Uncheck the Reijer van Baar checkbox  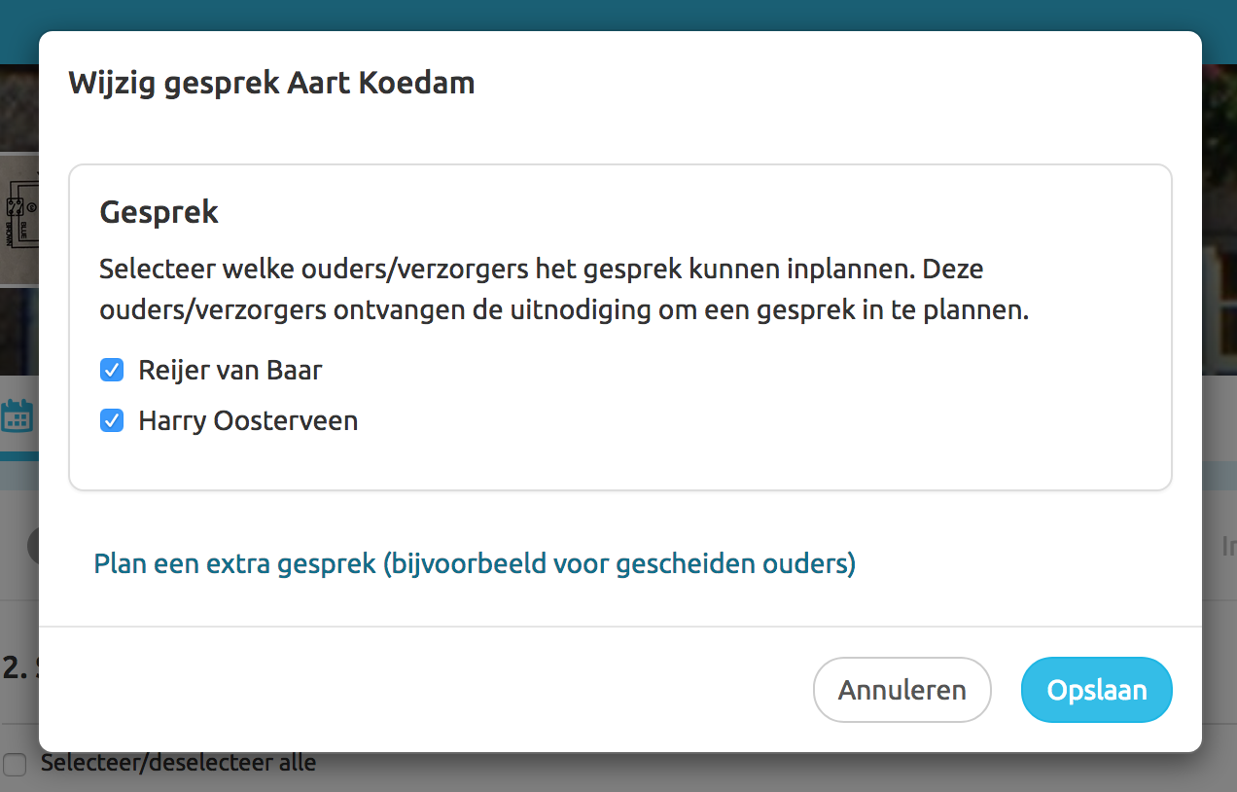click(112, 371)
